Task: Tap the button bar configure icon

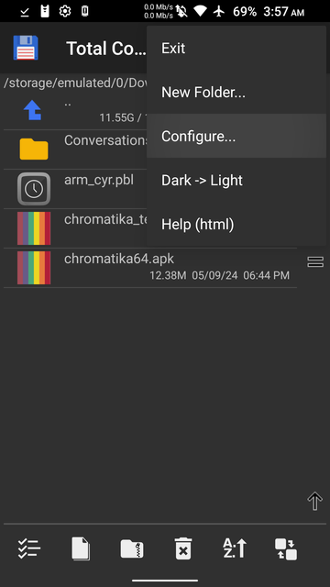Action: coord(286,548)
